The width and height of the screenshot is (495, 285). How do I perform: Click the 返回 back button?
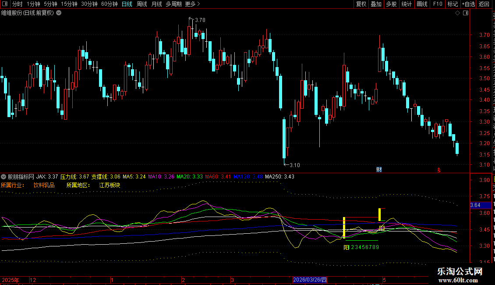tap(484, 4)
